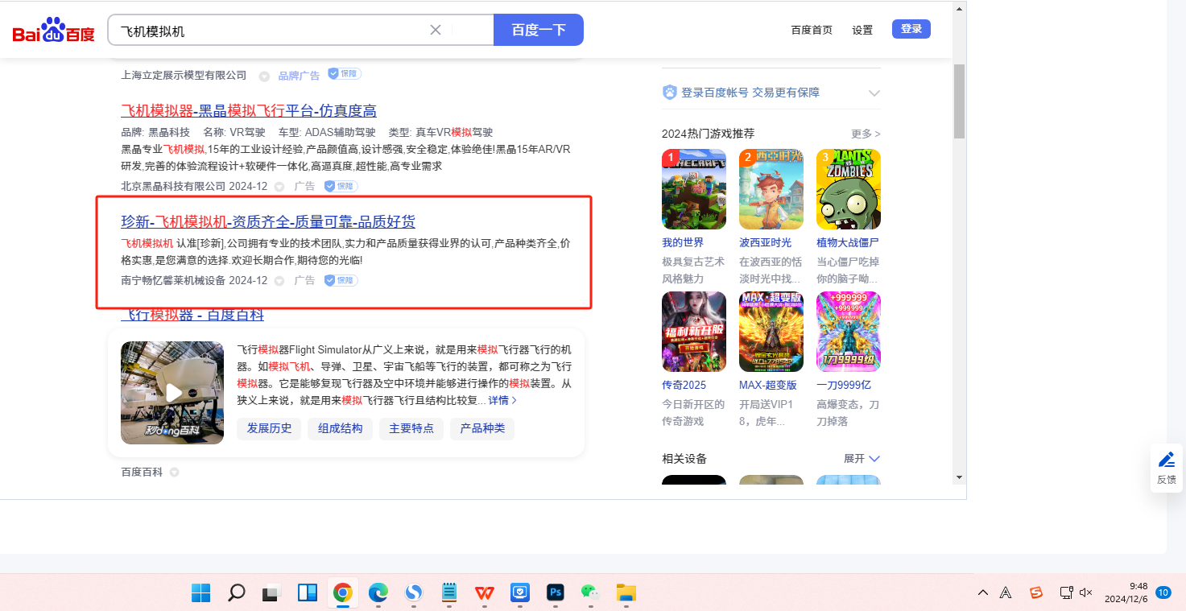The image size is (1186, 611).
Task: Go to 百度首页
Action: click(812, 30)
